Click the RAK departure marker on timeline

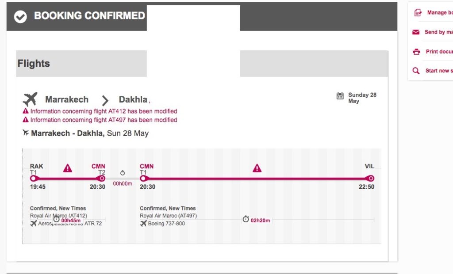(x=33, y=179)
